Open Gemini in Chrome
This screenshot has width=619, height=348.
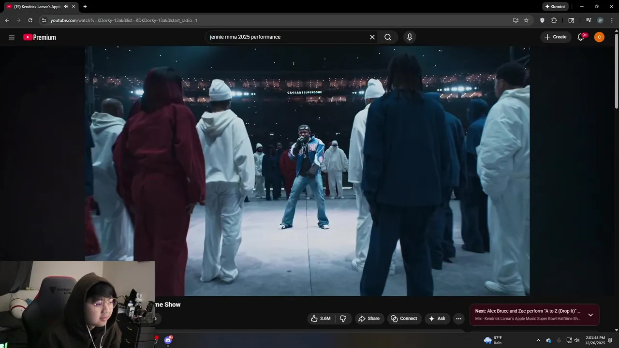tap(555, 7)
